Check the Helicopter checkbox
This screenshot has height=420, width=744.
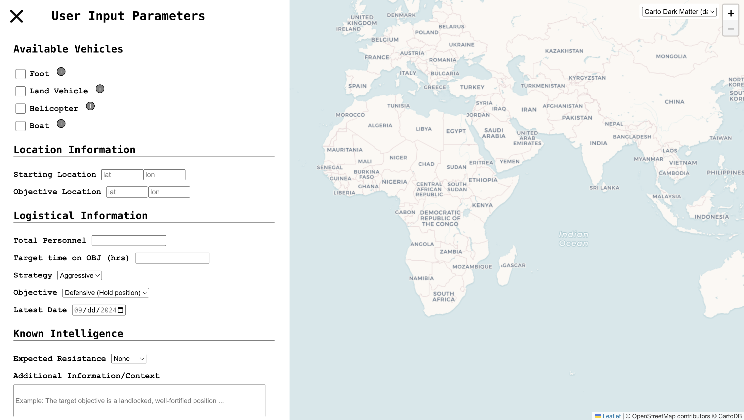(x=21, y=109)
